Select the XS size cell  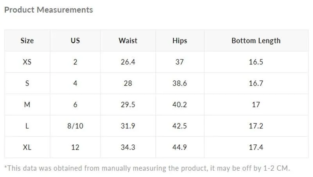[x=27, y=62]
